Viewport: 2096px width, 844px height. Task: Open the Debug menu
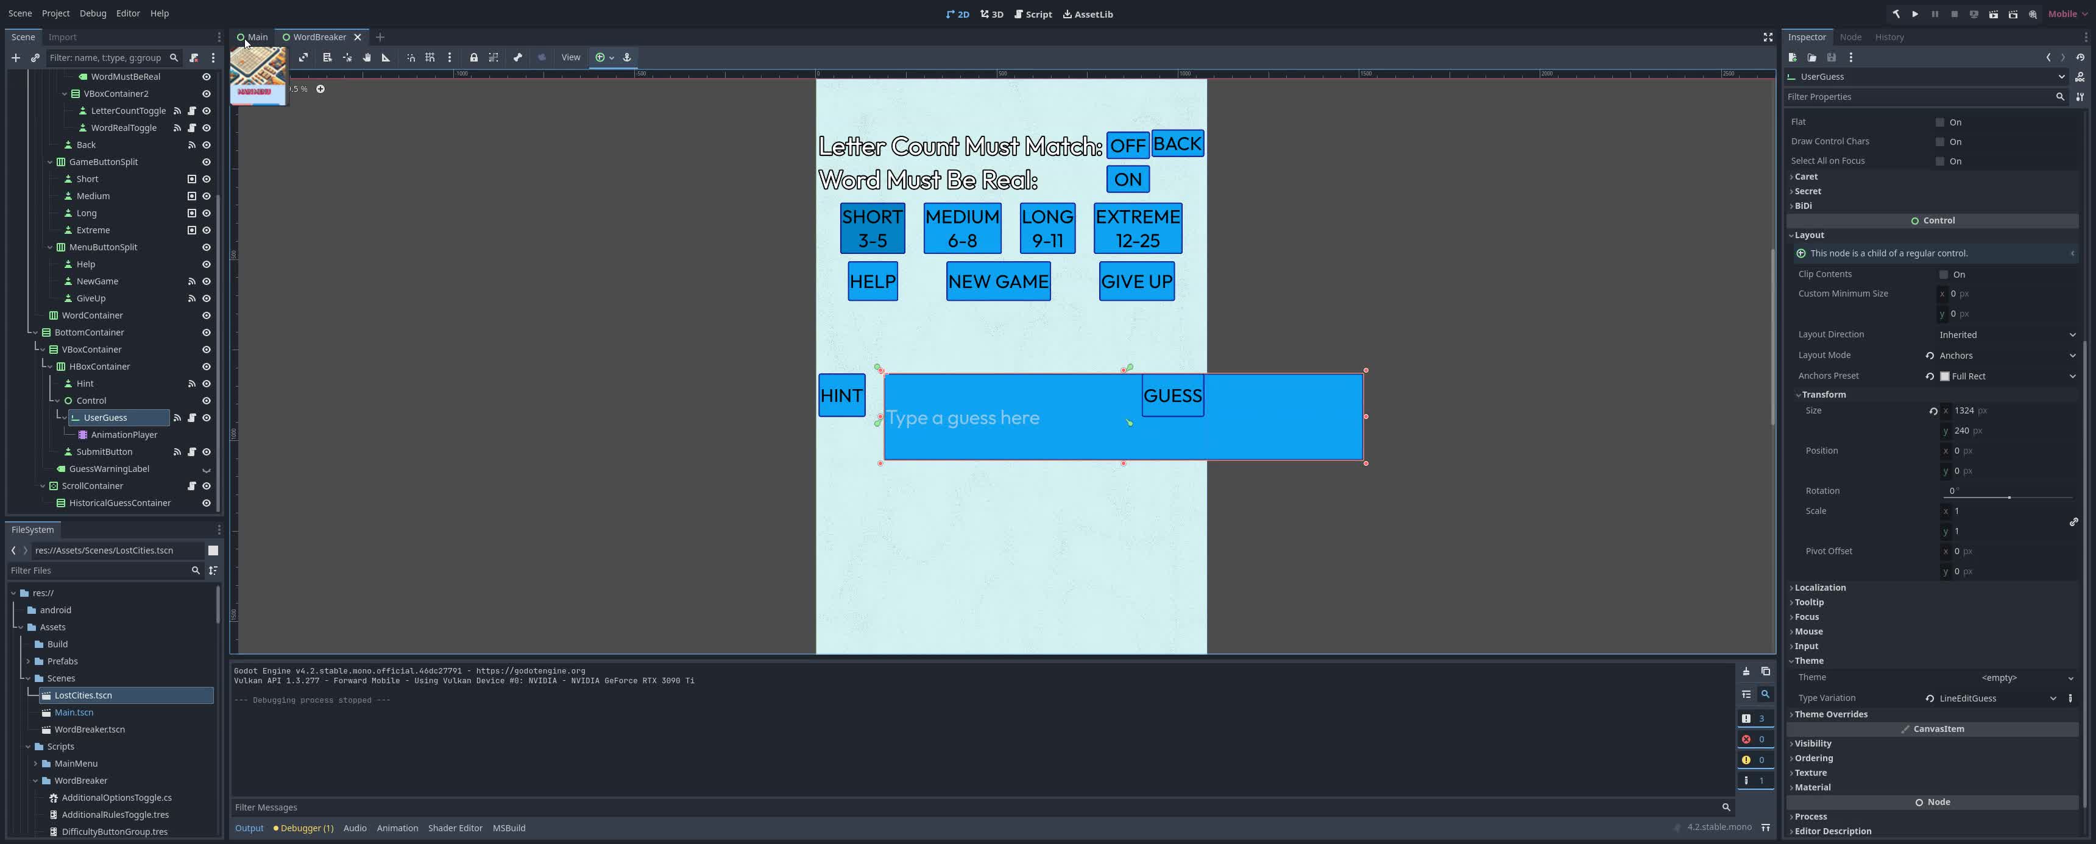[93, 13]
